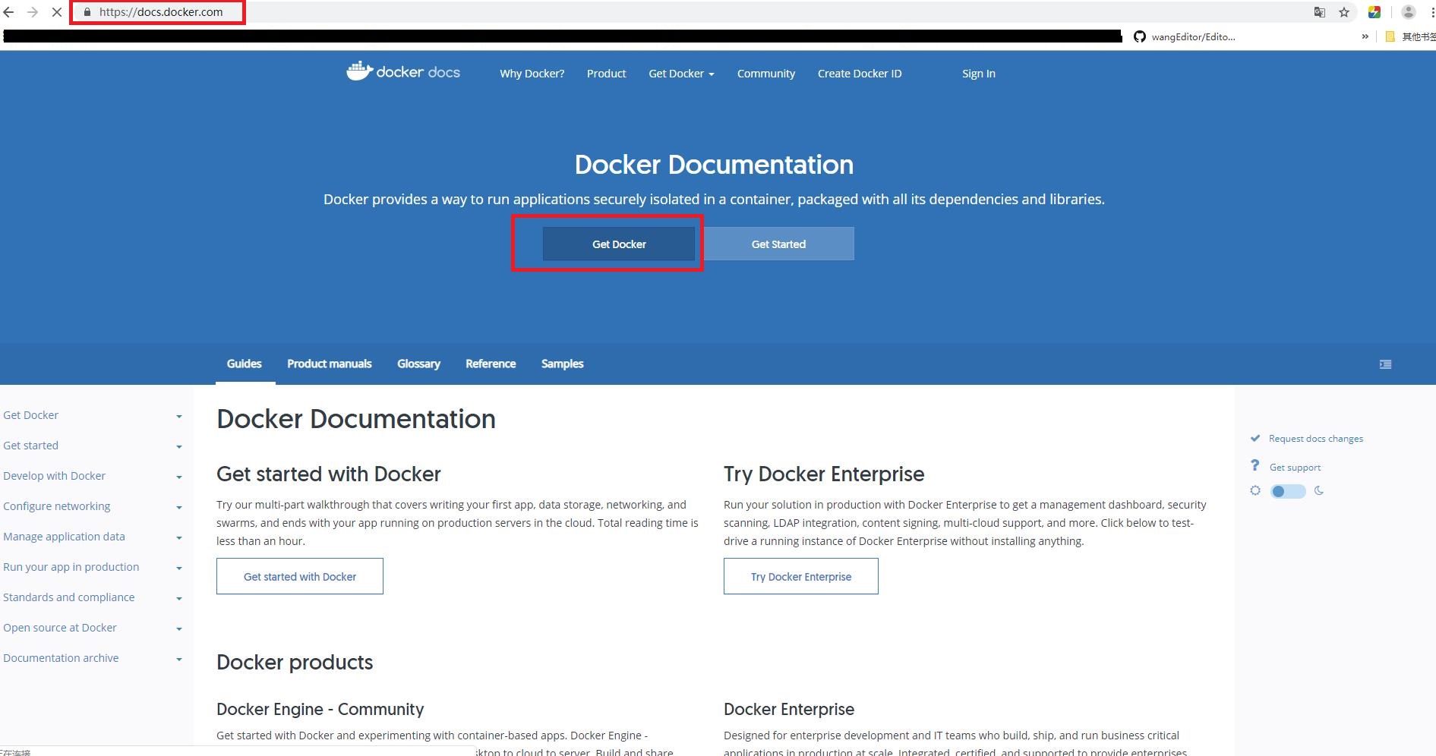This screenshot has height=756, width=1436.
Task: Click the moon night-mode icon
Action: (x=1319, y=490)
